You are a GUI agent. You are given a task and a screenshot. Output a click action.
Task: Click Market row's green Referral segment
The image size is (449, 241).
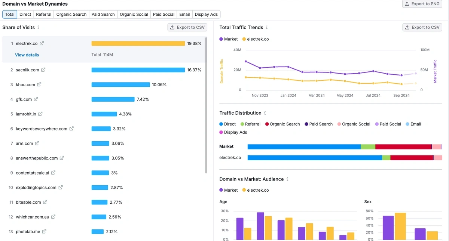point(368,146)
